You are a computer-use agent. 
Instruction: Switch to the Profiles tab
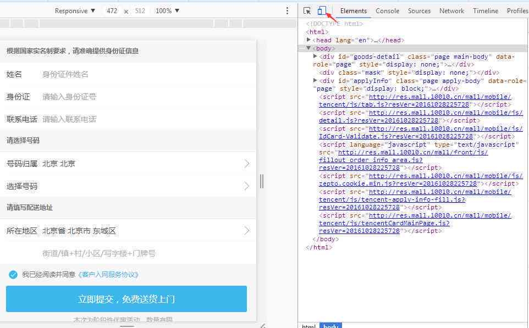point(517,11)
